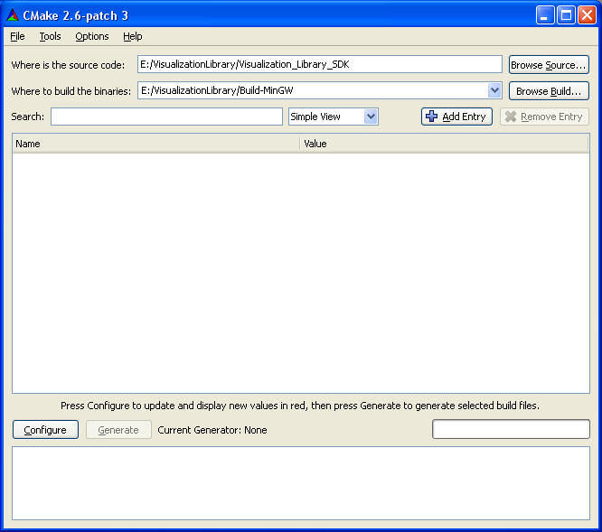Click the plus icon on Add Entry

click(432, 117)
